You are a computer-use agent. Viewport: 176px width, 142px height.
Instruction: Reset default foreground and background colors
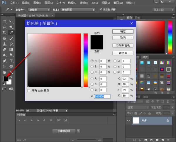tap(4, 84)
